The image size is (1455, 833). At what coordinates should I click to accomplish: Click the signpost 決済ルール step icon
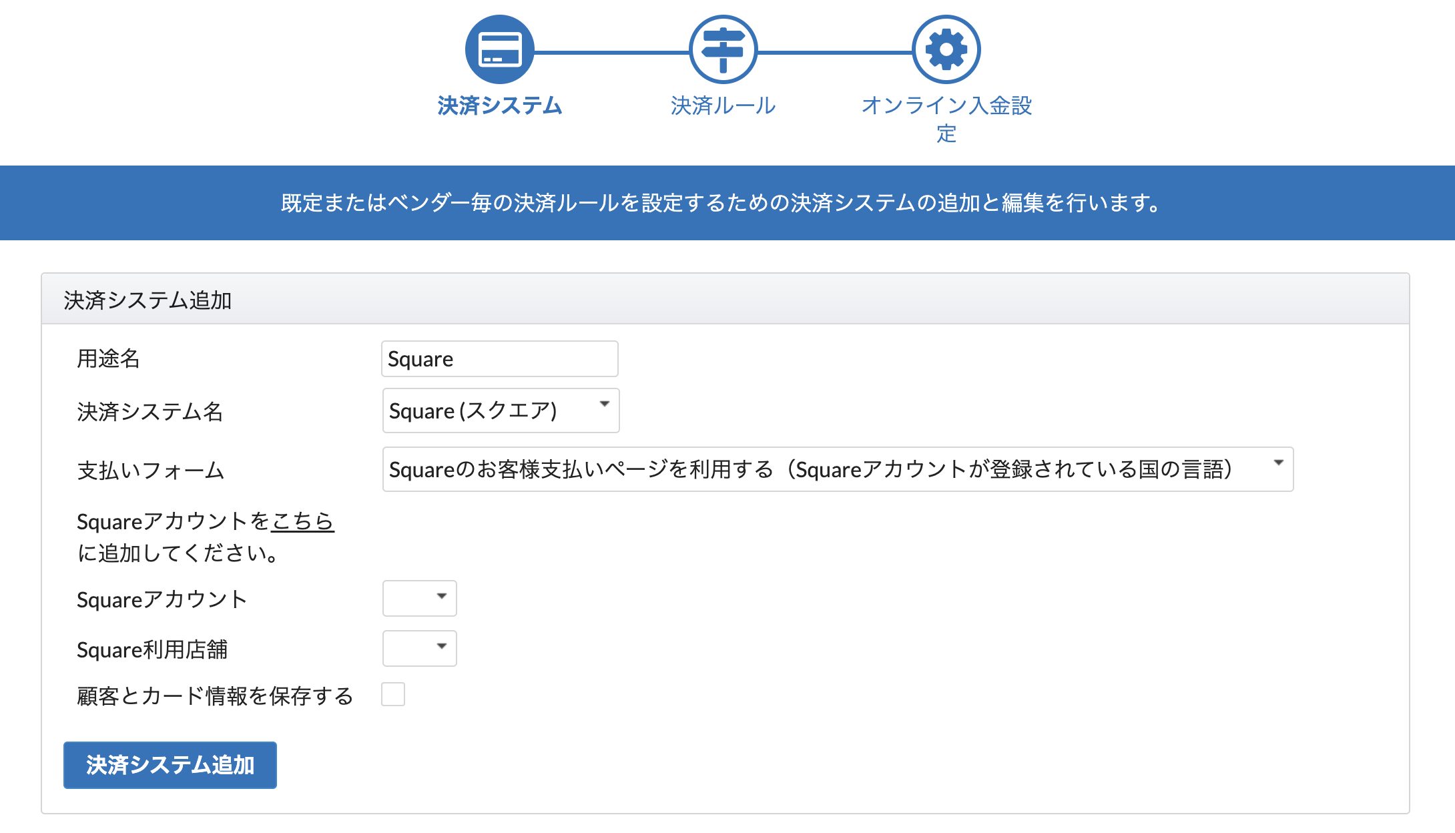(x=723, y=49)
